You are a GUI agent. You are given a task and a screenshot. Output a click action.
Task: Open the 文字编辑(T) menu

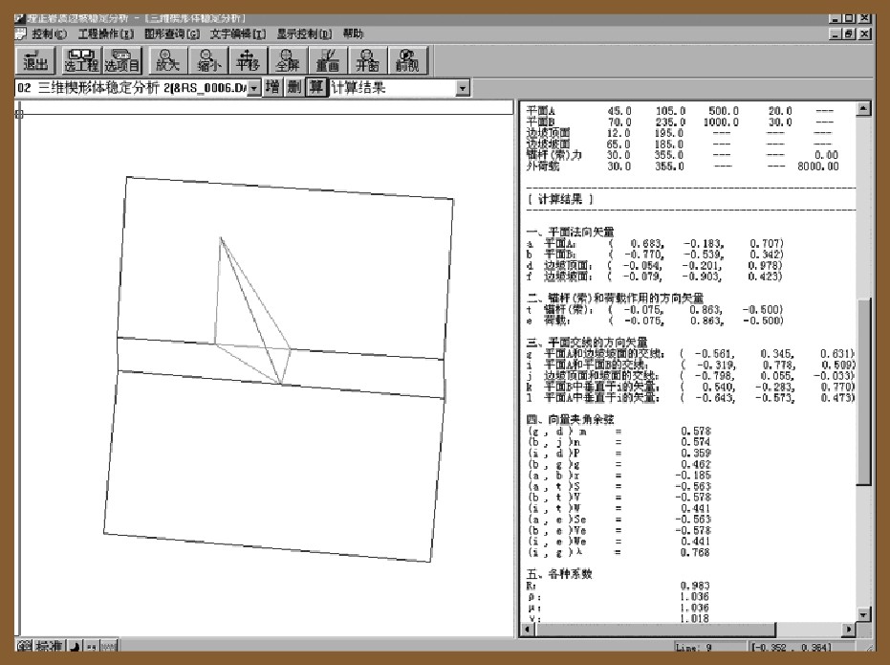tap(238, 34)
